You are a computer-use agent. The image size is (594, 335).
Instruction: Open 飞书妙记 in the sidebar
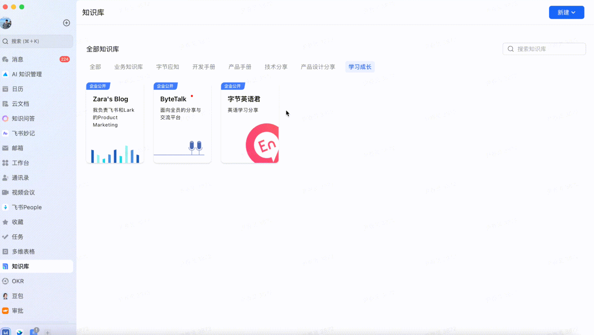[x=37, y=133]
